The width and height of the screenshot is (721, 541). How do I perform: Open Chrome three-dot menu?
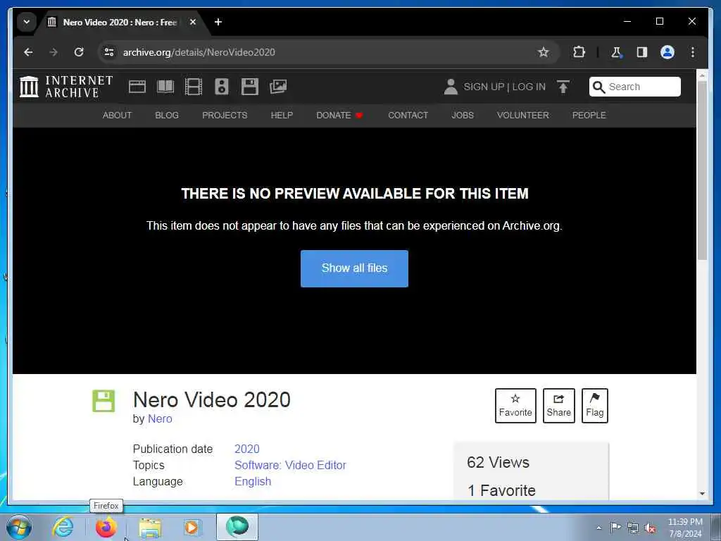point(693,52)
